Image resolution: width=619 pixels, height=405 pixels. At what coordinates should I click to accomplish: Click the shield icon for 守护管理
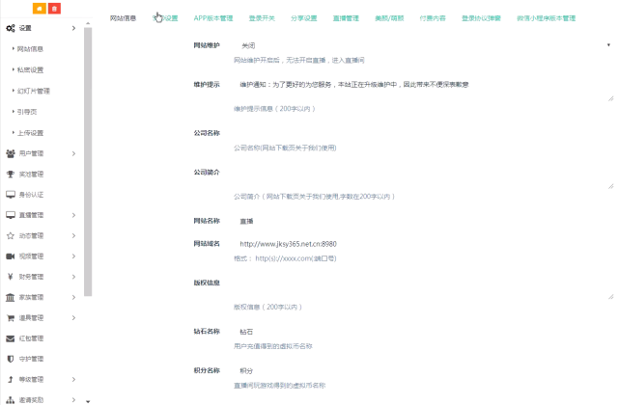[x=11, y=359]
